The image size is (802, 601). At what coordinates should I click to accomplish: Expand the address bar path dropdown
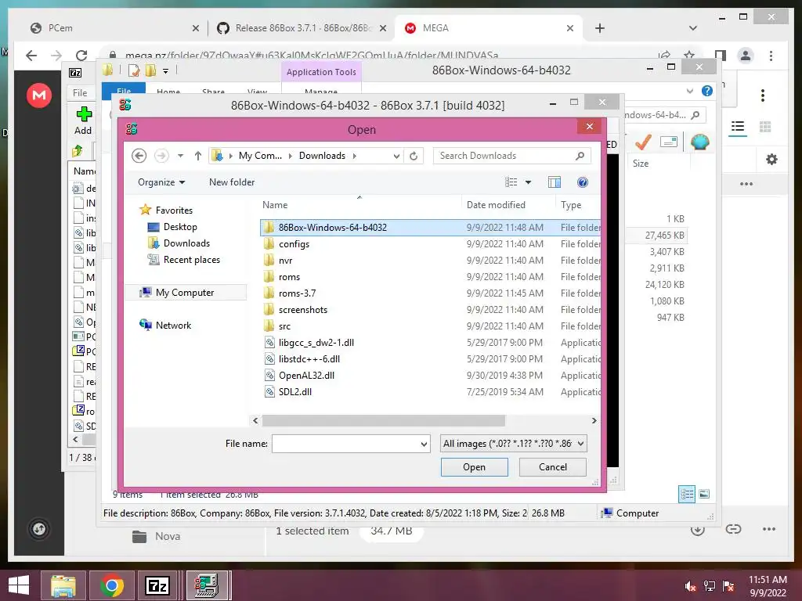[396, 157]
